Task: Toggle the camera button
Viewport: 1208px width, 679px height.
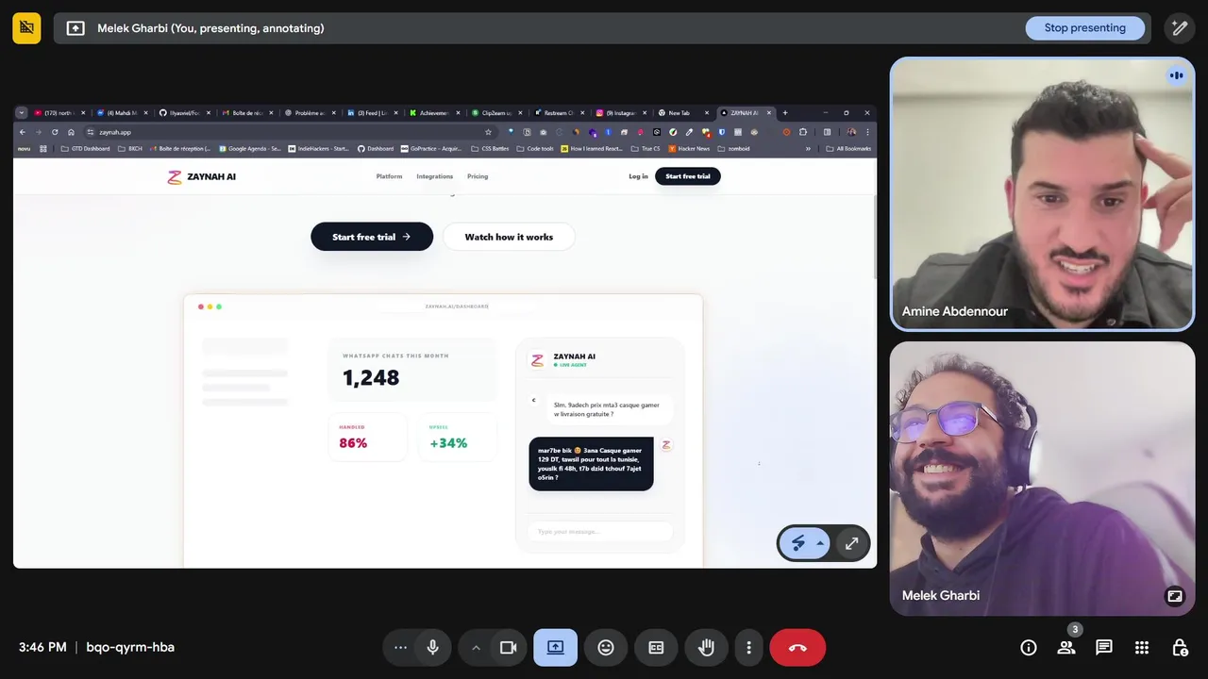Action: [508, 648]
